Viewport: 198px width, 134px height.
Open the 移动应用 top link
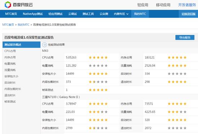tap(163, 5)
